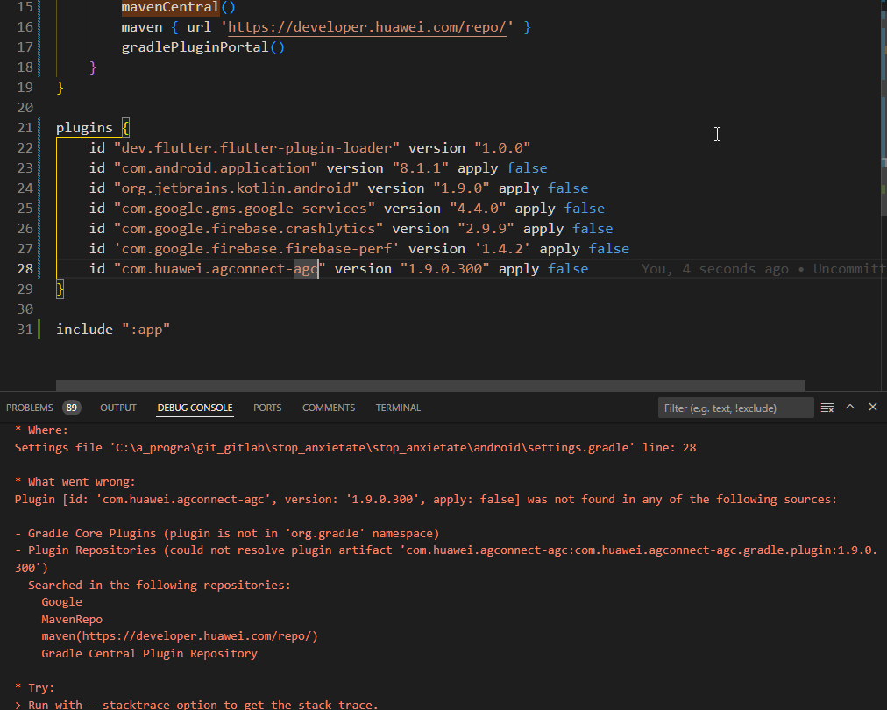Viewport: 887px width, 710px height.
Task: Maximize the panel with the chevron-up icon
Action: (x=849, y=408)
